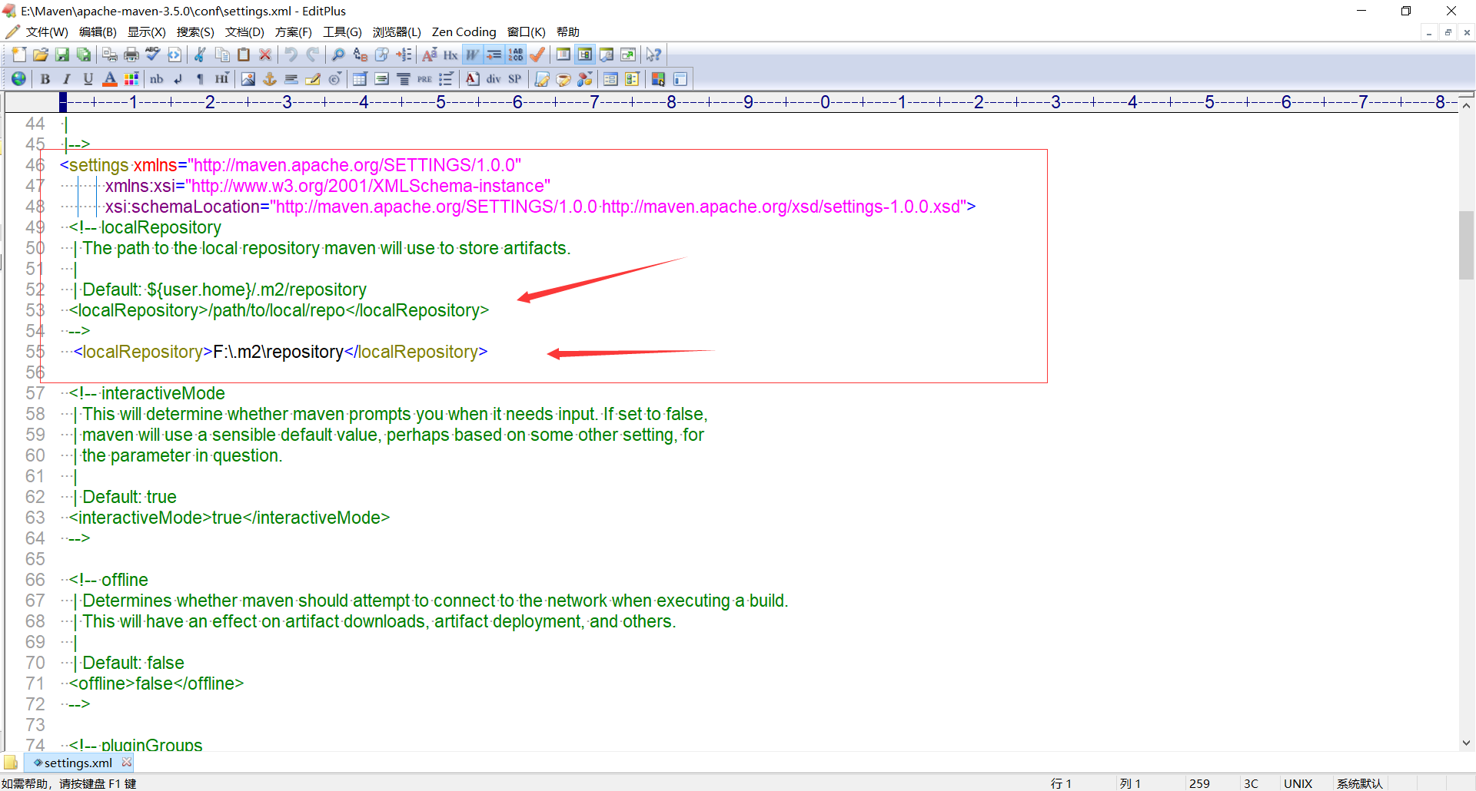Paste from the clipboard icon

[244, 55]
